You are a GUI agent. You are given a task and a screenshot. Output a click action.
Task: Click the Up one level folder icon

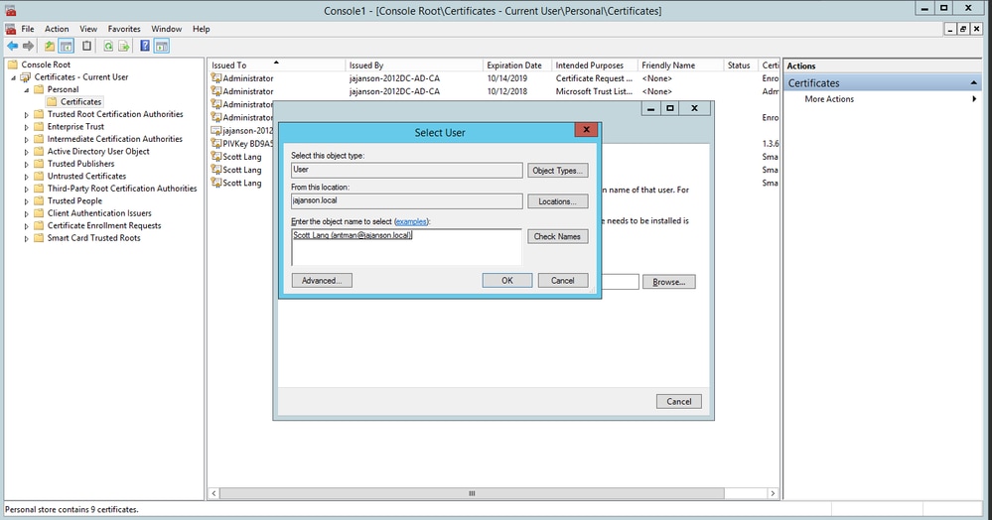[x=50, y=46]
